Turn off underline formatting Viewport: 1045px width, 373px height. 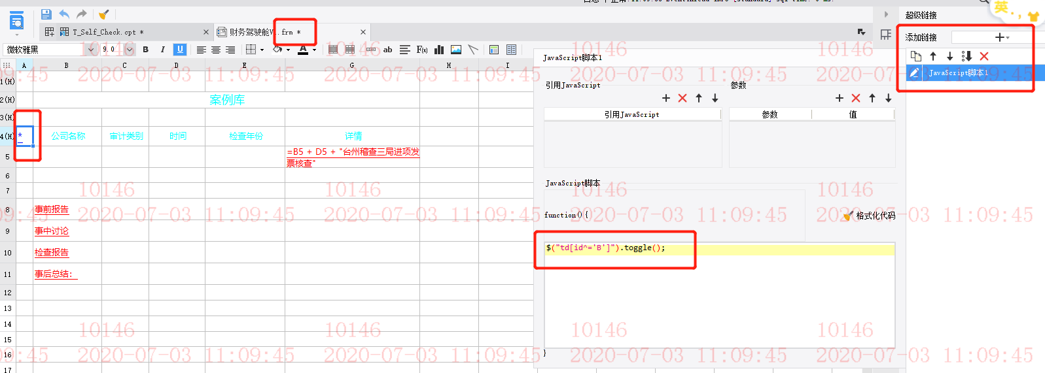[x=180, y=50]
